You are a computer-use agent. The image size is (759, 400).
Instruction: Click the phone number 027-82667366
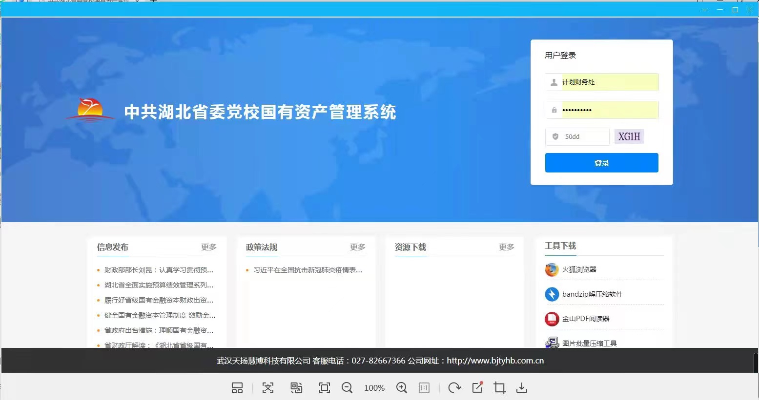(378, 361)
